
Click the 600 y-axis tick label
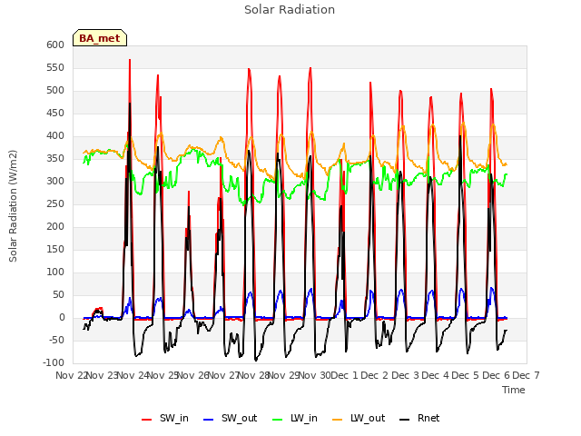pos(55,45)
